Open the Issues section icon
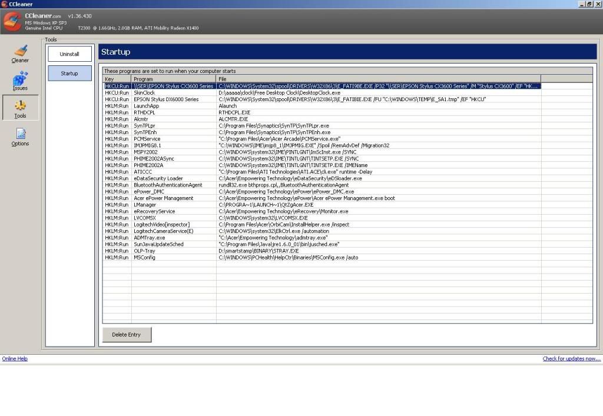 click(x=20, y=81)
